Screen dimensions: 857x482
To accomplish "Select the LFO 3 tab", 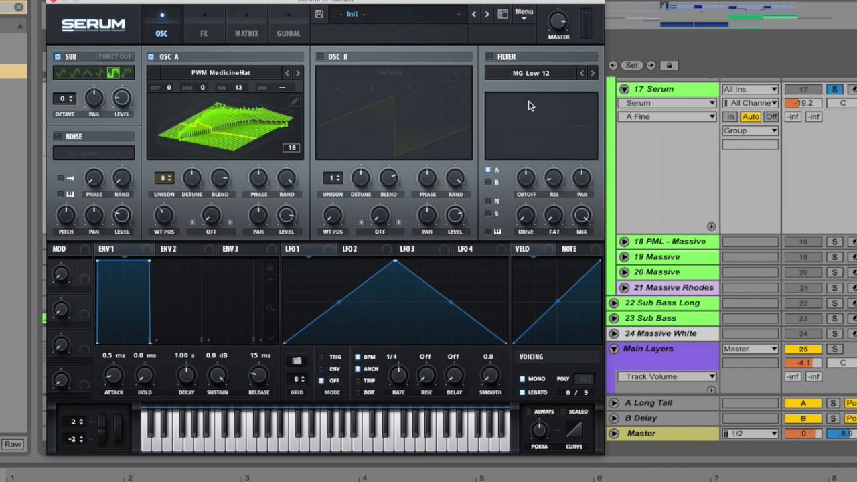I will (x=407, y=249).
